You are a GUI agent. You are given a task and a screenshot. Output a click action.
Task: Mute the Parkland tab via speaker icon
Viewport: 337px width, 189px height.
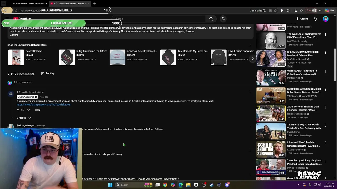56,4
